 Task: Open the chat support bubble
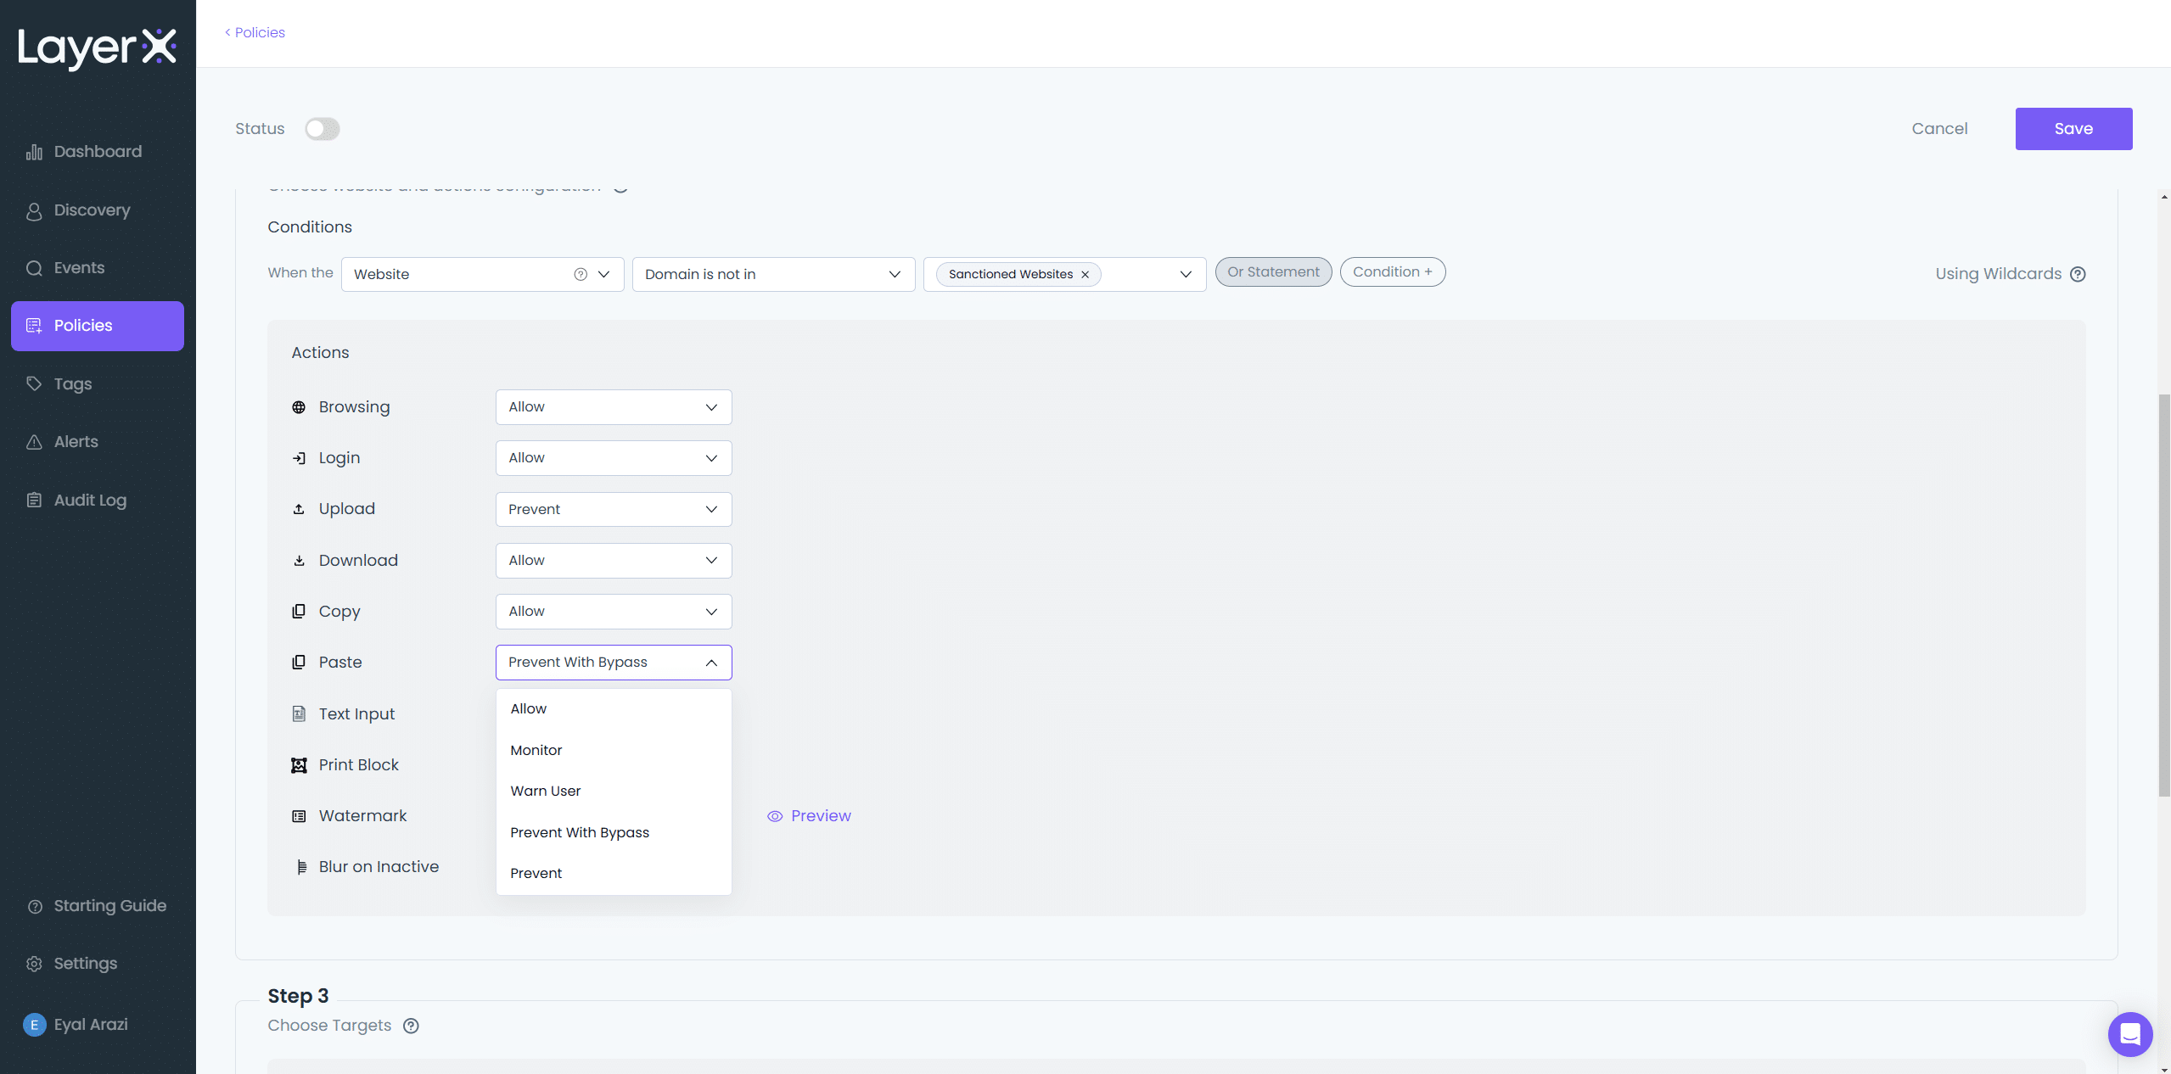2129,1034
